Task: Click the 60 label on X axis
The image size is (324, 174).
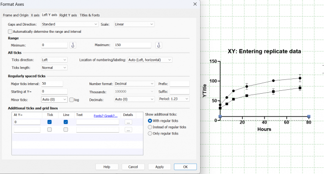Action: (286, 122)
